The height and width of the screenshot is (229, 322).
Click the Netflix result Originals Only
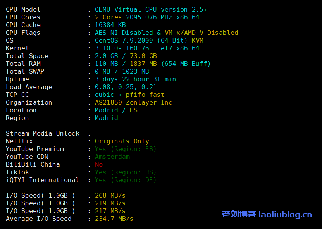coord(122,141)
